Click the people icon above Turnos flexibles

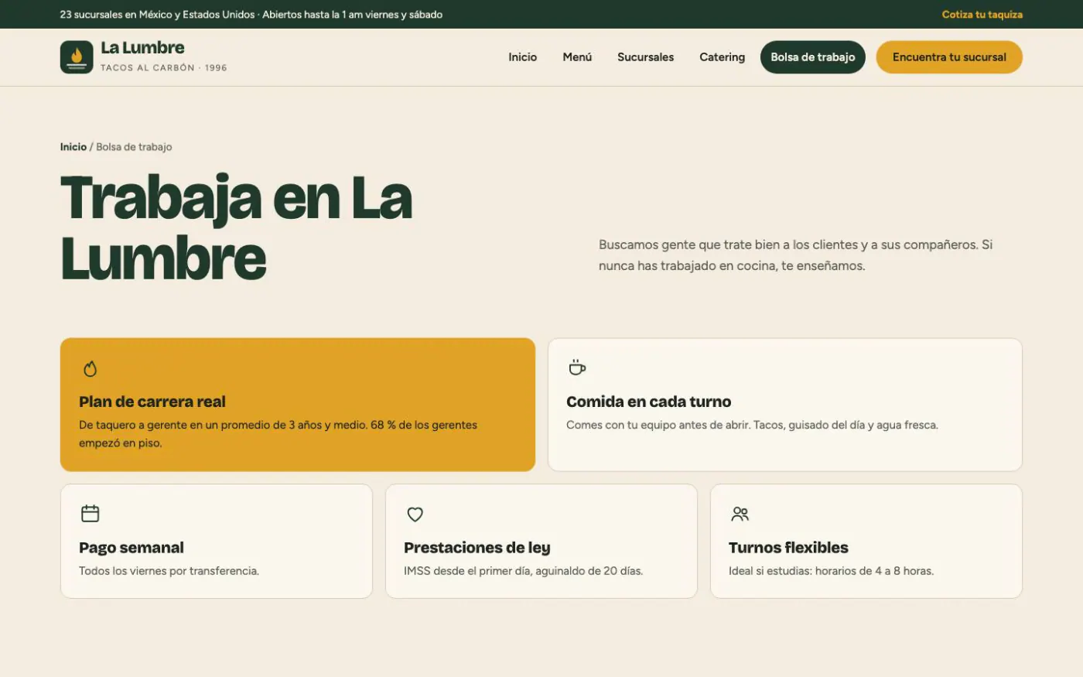pos(740,514)
